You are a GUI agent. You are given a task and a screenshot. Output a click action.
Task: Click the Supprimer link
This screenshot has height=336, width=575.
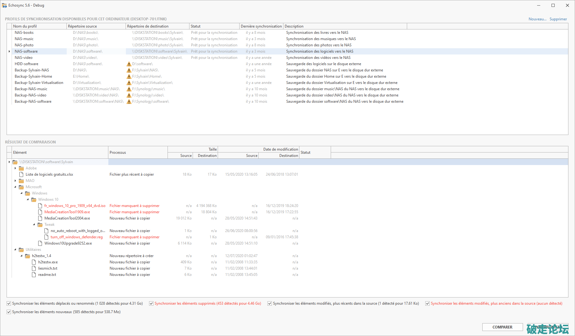(x=558, y=19)
